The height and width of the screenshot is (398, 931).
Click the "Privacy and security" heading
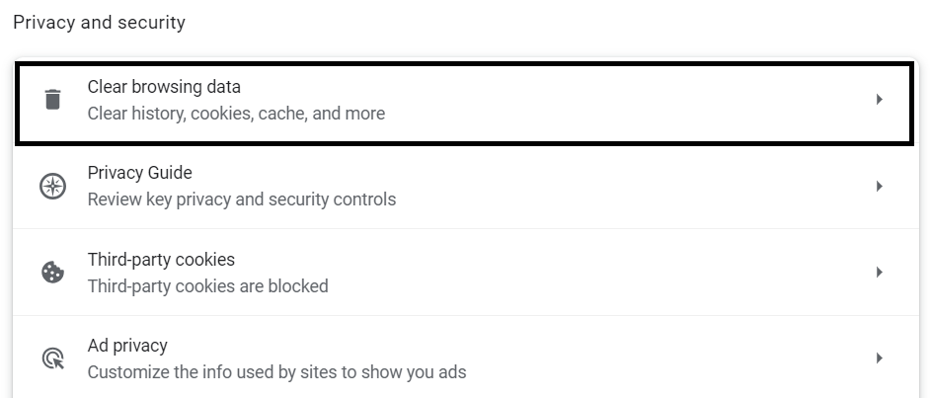(99, 22)
